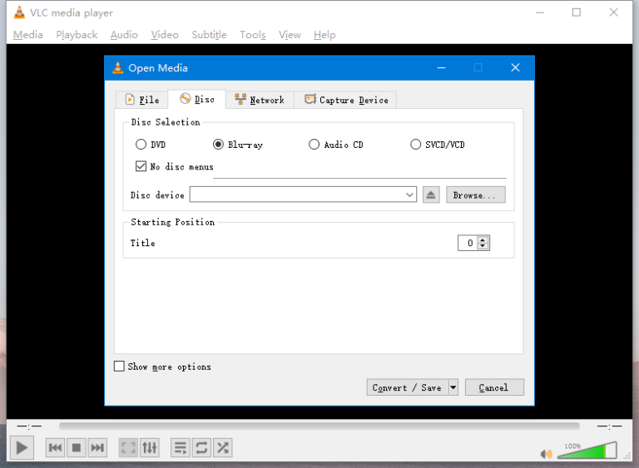639x468 pixels.
Task: Open the Tools menu
Action: [253, 35]
